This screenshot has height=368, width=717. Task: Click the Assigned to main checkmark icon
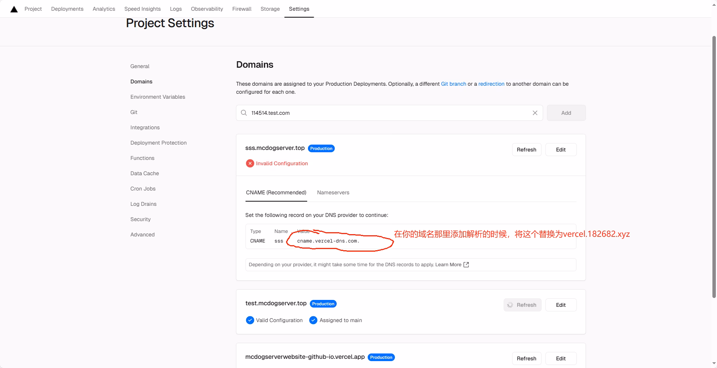pyautogui.click(x=313, y=320)
